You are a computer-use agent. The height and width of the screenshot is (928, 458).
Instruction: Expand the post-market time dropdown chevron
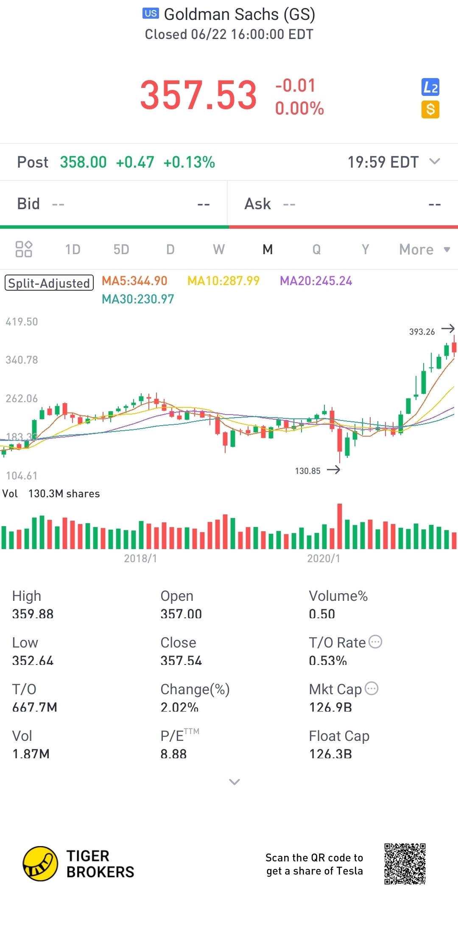[x=435, y=161]
